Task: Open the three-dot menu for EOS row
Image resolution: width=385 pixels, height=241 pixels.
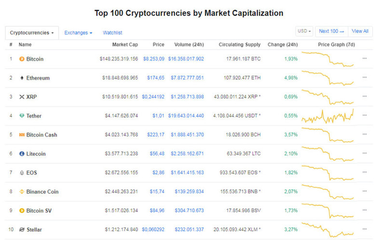Action: click(x=365, y=172)
